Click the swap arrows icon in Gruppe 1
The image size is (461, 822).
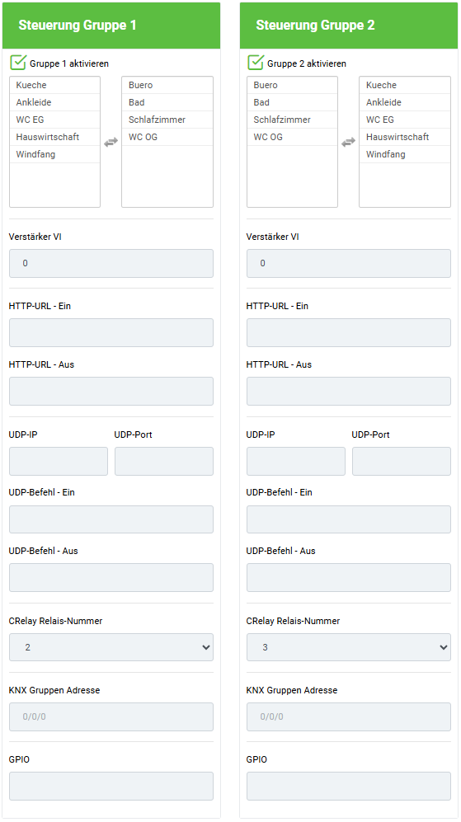[x=111, y=142]
